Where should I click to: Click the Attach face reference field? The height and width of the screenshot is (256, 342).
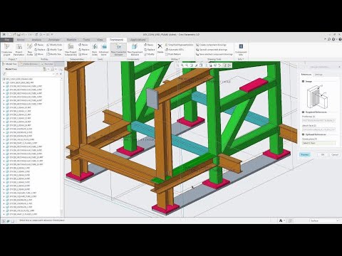tap(318, 129)
